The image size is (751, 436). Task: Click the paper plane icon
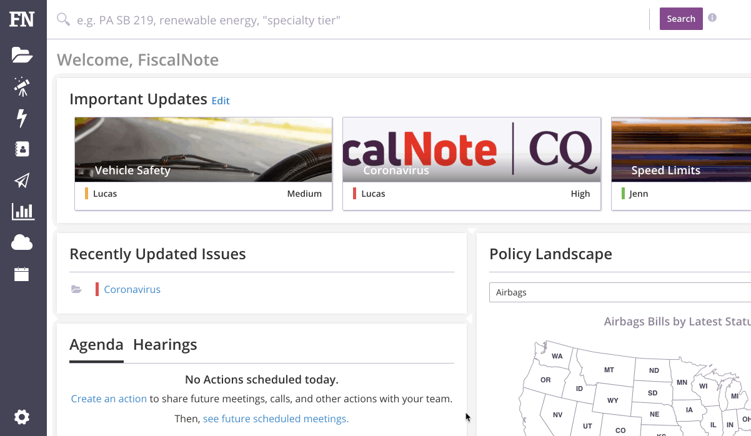click(x=22, y=181)
